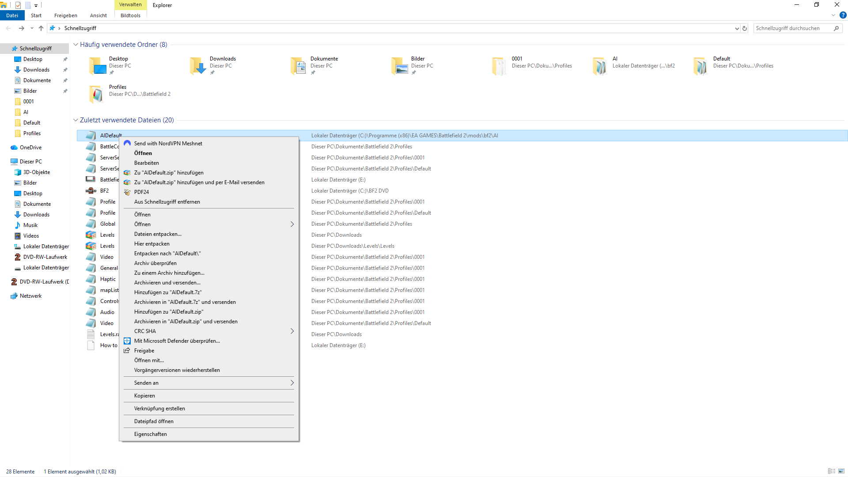This screenshot has width=848, height=477.
Task: Open the Bildtools ribbon tab
Action: tap(131, 15)
